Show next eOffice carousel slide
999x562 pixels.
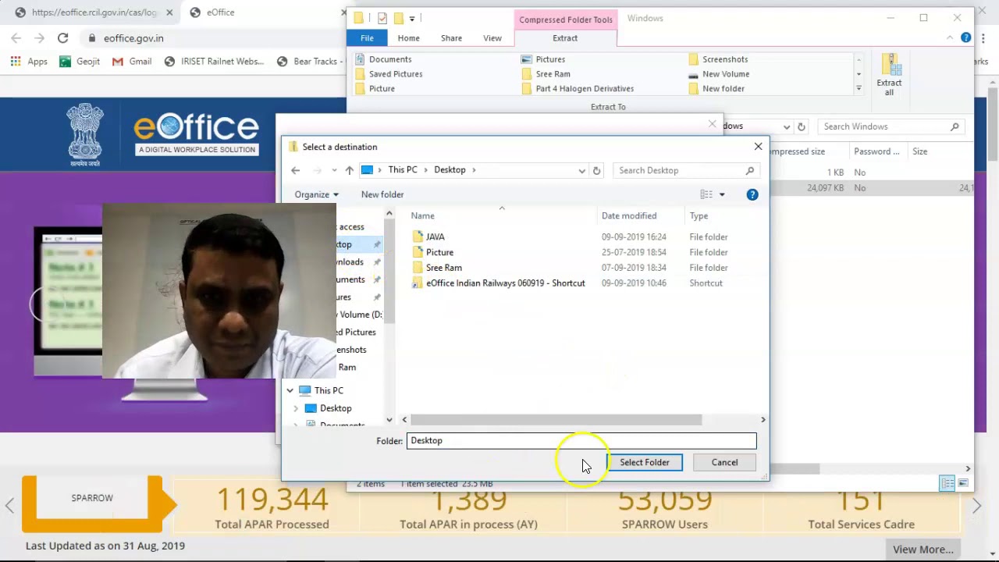976,506
